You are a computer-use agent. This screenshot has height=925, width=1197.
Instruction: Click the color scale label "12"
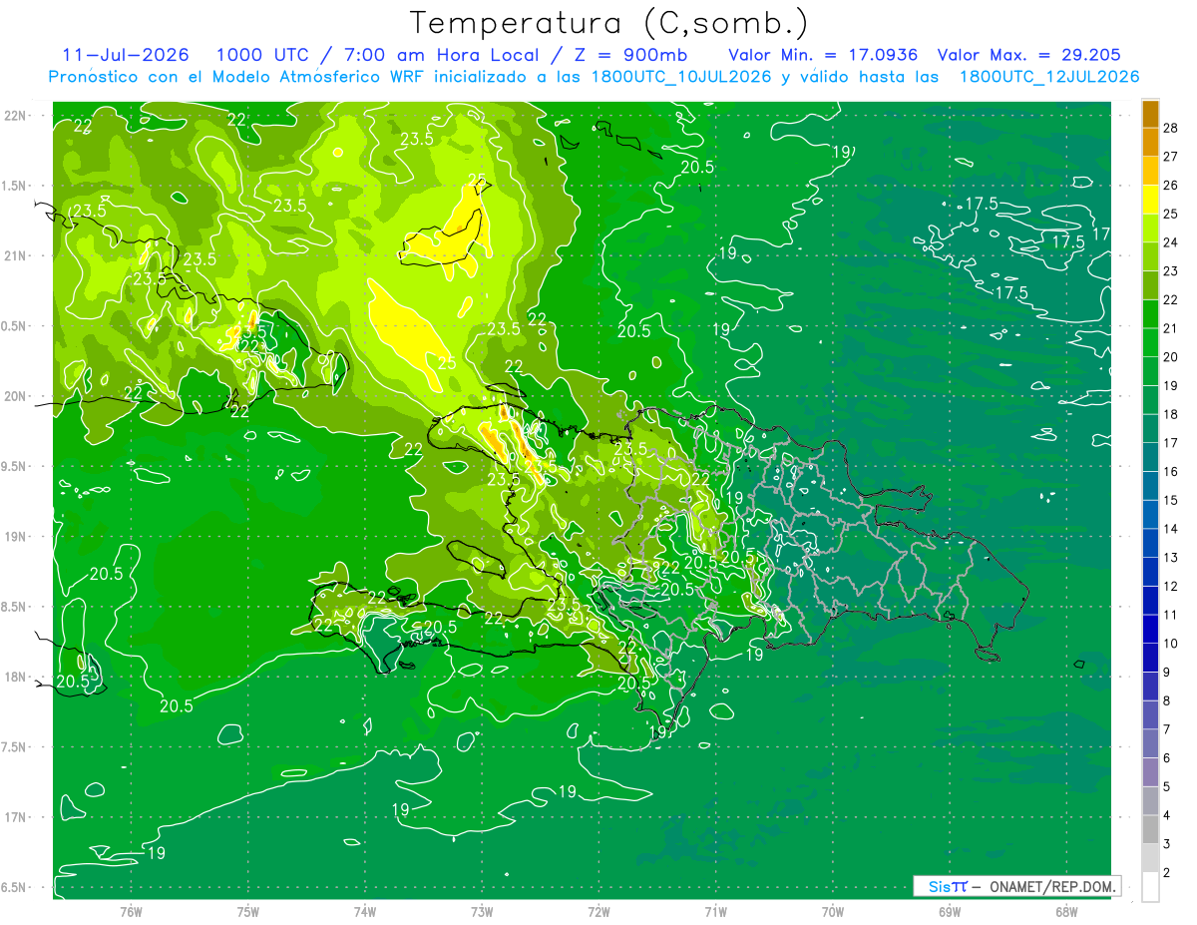point(1170,587)
